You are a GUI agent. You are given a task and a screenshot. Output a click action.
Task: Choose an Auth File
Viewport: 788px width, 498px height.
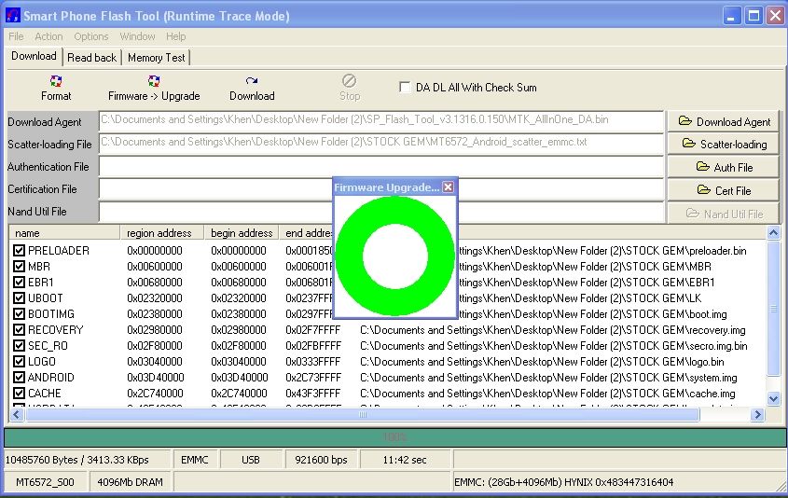tap(724, 168)
